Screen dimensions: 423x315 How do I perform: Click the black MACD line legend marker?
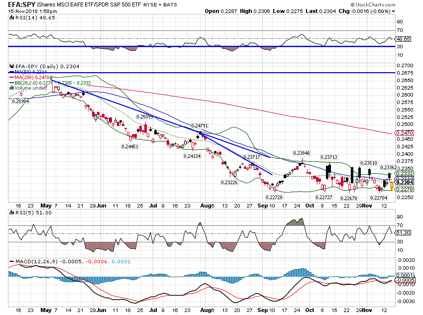click(x=11, y=262)
